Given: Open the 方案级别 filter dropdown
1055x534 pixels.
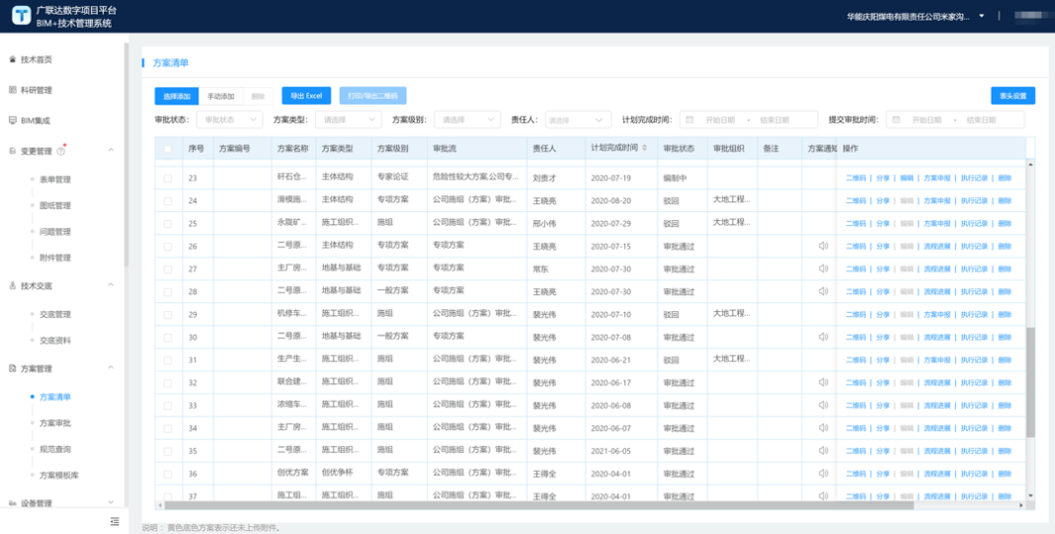Looking at the screenshot, I should tap(467, 119).
